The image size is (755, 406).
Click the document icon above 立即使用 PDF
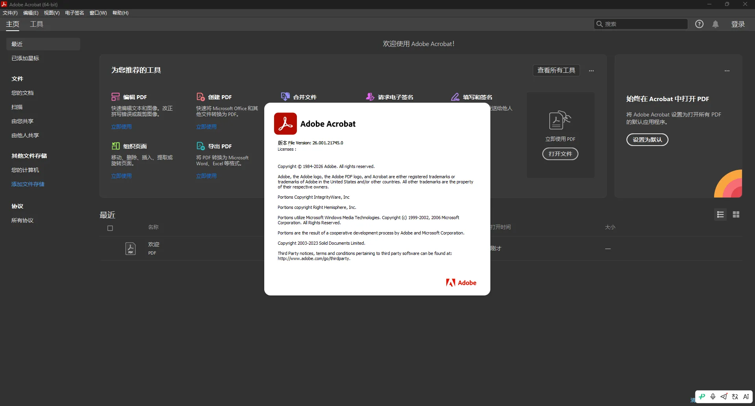[x=560, y=120]
